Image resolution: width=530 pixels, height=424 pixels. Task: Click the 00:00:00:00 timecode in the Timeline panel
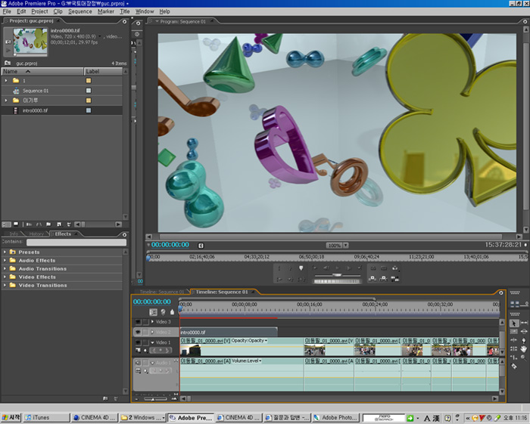pos(152,302)
